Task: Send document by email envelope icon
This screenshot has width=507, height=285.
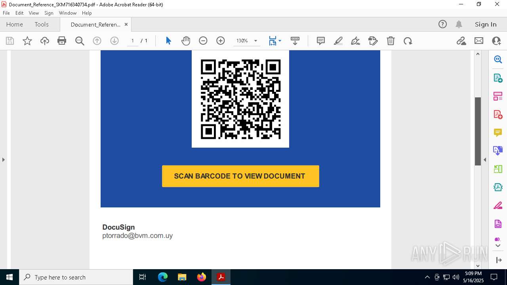Action: pyautogui.click(x=479, y=41)
